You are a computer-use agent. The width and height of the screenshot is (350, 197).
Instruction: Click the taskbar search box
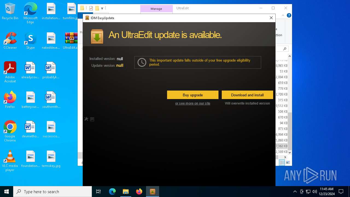tap(52, 192)
